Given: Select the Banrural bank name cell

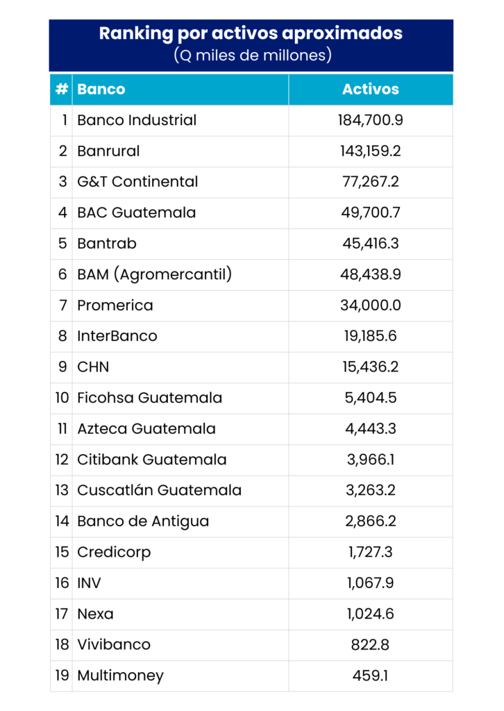Looking at the screenshot, I should 108,151.
